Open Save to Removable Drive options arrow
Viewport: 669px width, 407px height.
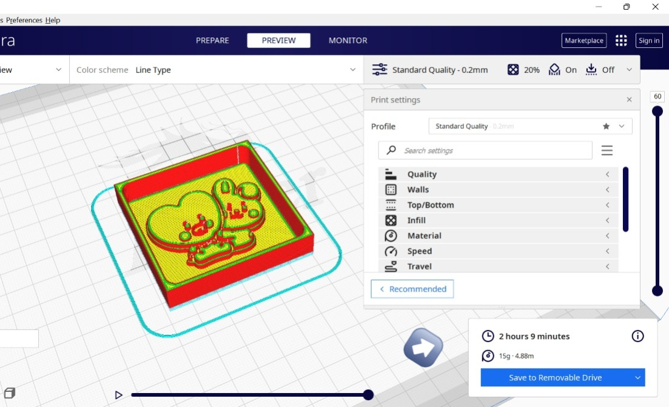[637, 377]
